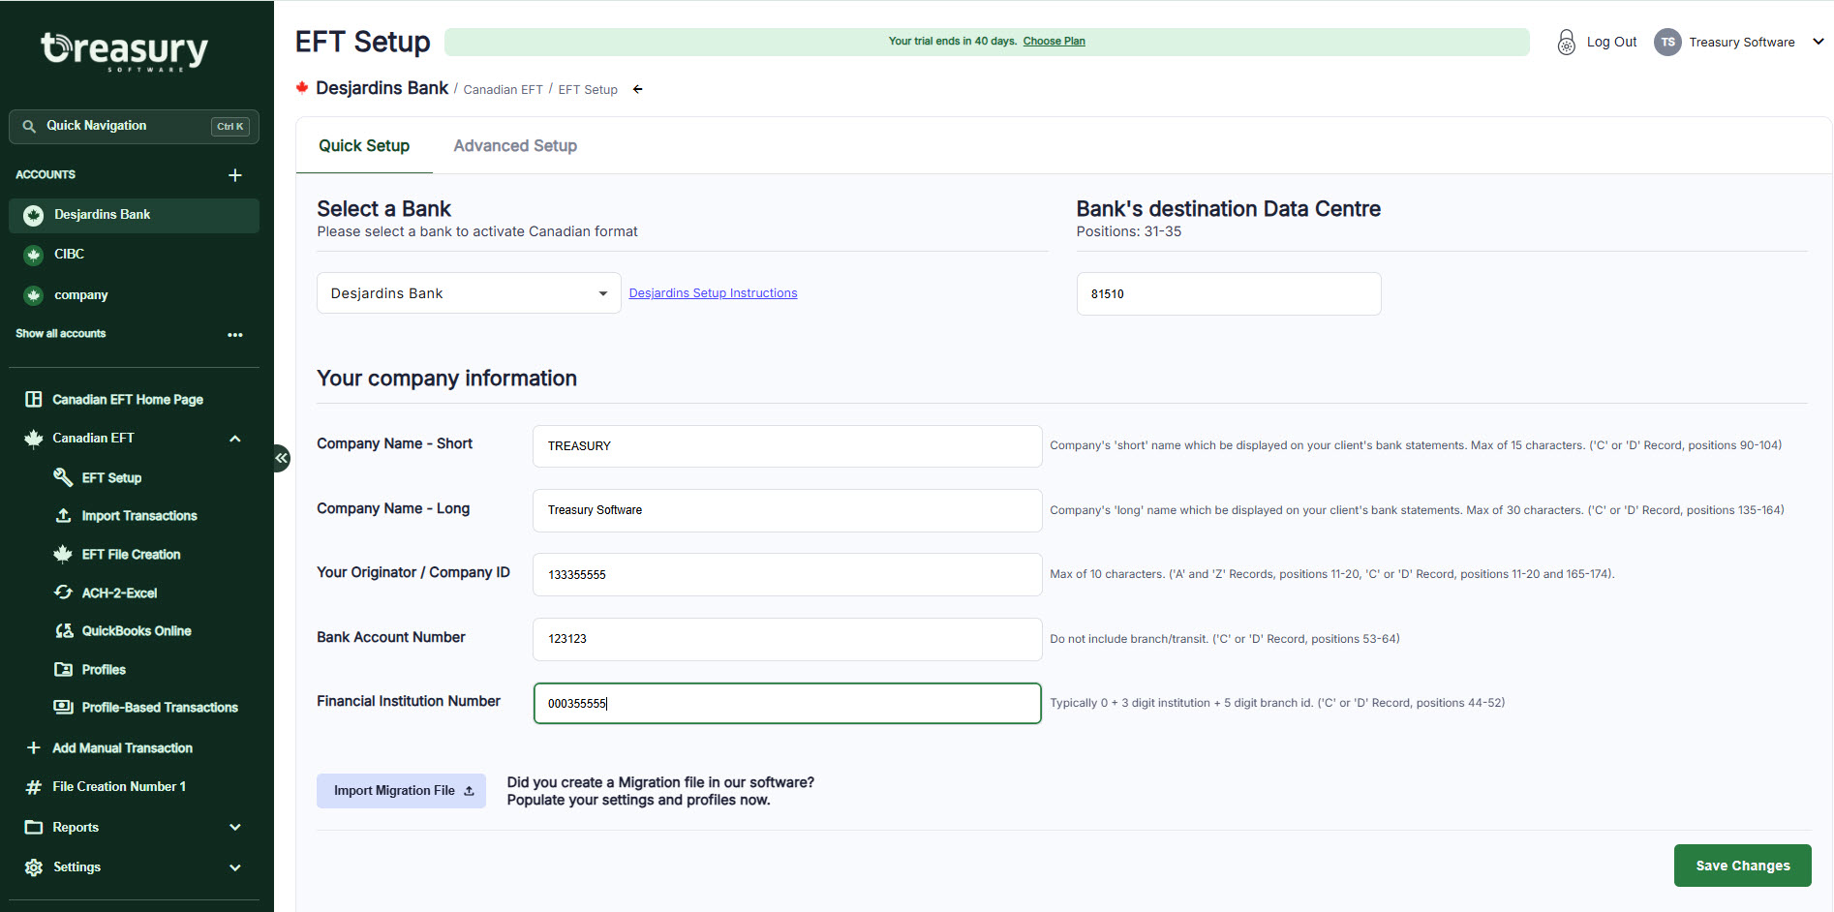Click the Save Changes button
Viewport: 1834px width, 912px height.
point(1742,866)
